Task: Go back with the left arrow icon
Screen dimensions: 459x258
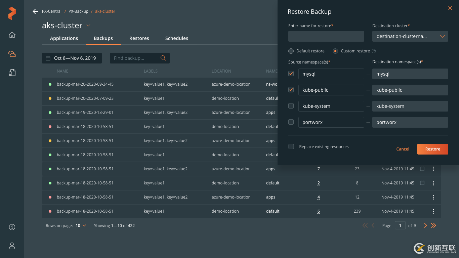Action: pos(35,11)
